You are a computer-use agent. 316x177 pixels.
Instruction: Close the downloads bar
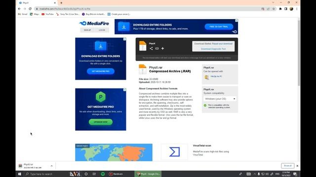tap(297, 166)
